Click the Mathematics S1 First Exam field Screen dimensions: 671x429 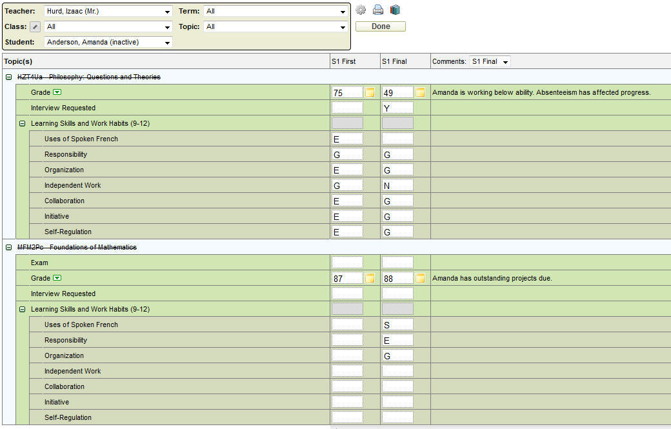[x=347, y=263]
